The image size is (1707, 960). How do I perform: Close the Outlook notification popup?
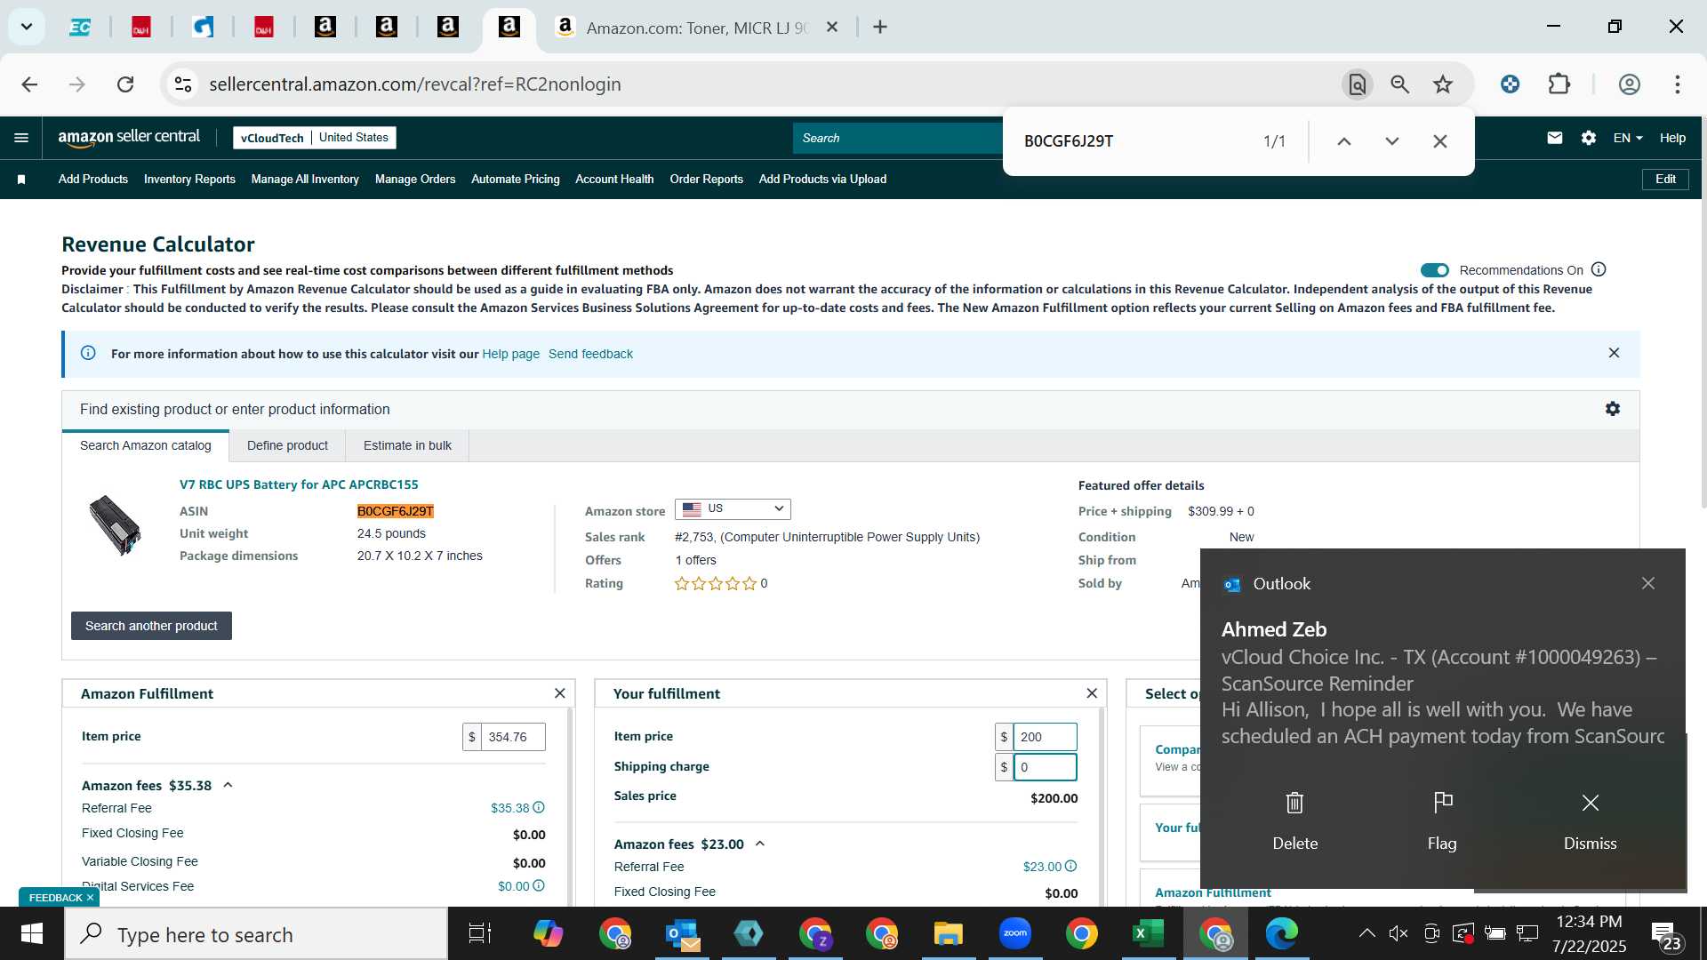1648,583
